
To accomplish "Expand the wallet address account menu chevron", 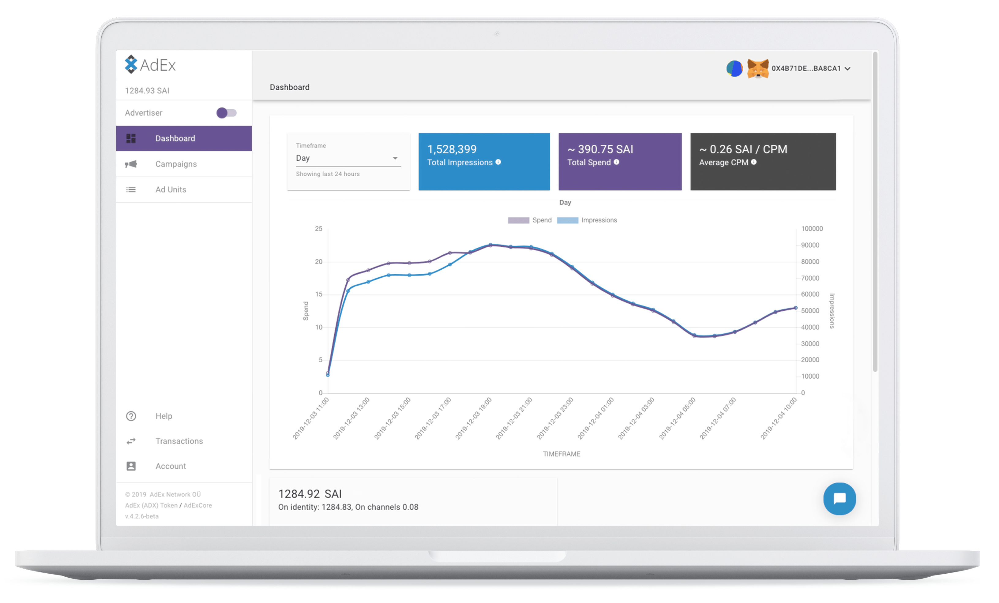I will [x=847, y=69].
